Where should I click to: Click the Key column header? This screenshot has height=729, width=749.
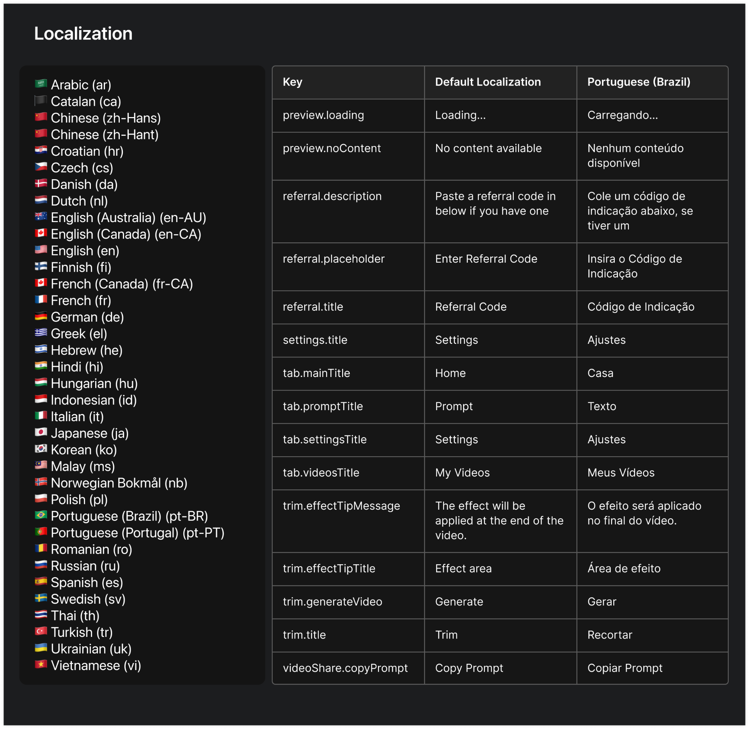293,82
